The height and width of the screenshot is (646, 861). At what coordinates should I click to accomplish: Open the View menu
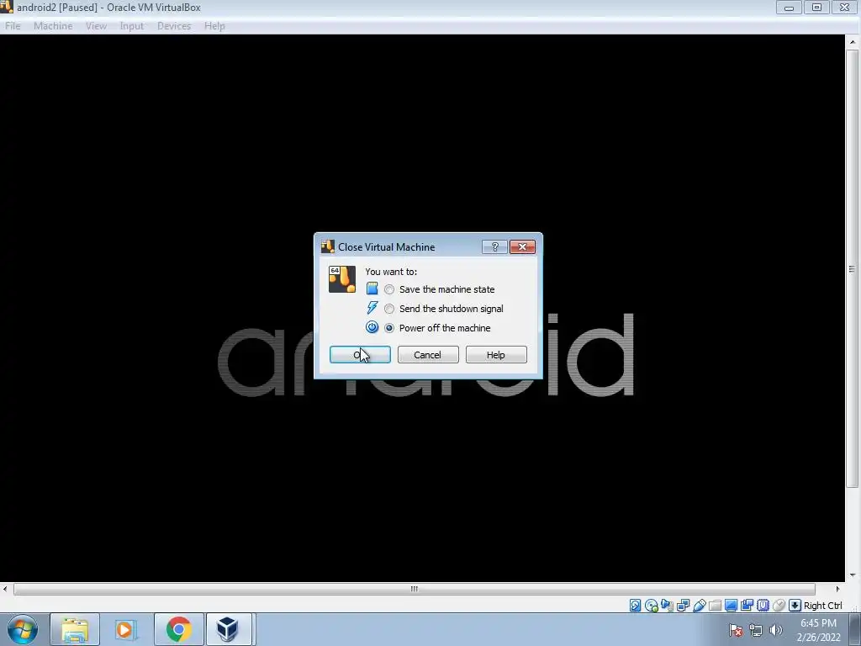point(96,26)
